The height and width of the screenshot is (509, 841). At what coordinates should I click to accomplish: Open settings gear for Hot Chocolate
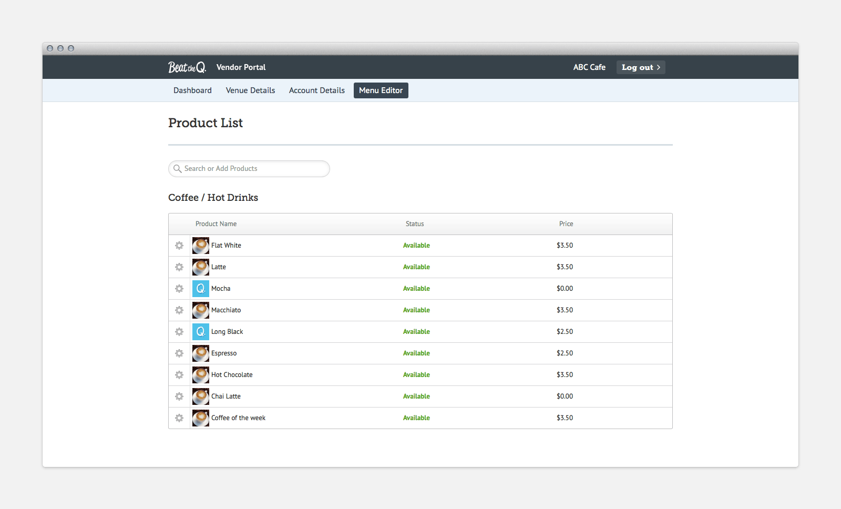[179, 374]
